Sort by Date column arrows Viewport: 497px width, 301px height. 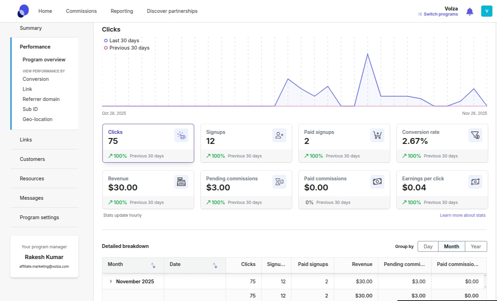point(215,265)
